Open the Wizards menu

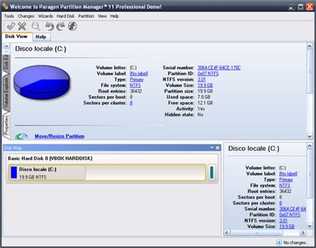[x=45, y=16]
